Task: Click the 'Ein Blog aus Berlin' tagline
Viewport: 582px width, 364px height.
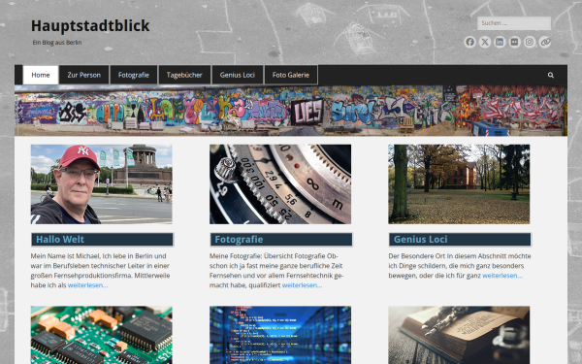Action: (57, 43)
